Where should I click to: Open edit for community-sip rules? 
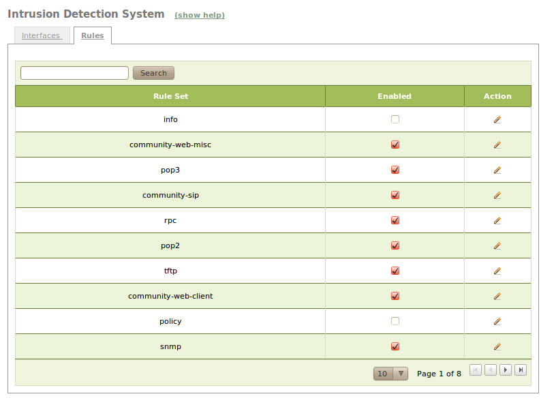point(497,195)
